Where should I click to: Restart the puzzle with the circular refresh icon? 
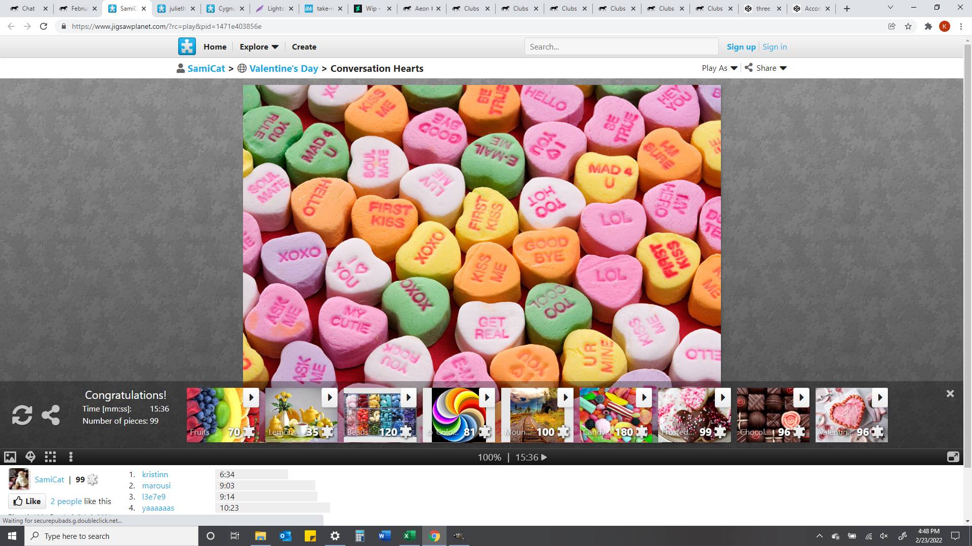click(22, 415)
